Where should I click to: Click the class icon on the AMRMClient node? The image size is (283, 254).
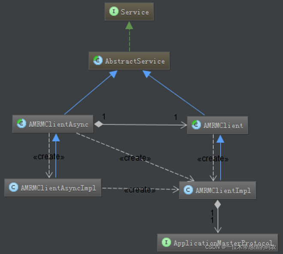[x=196, y=126]
